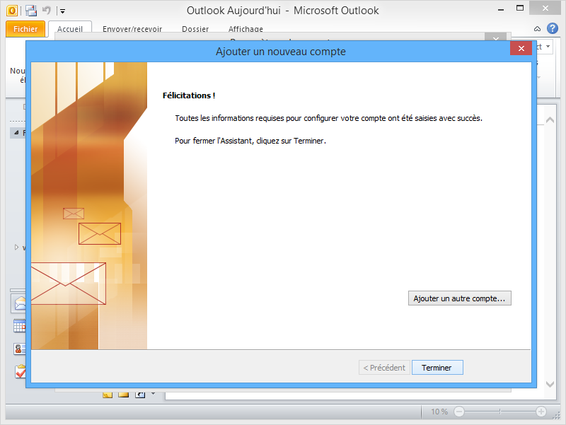The height and width of the screenshot is (425, 566).
Task: Expand the folder tree item in the navigation pane
Action: [x=16, y=248]
